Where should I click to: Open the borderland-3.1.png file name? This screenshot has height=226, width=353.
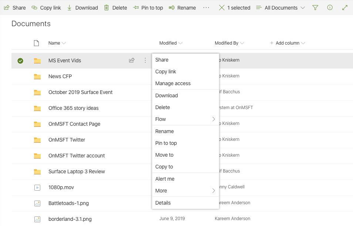coord(70,219)
